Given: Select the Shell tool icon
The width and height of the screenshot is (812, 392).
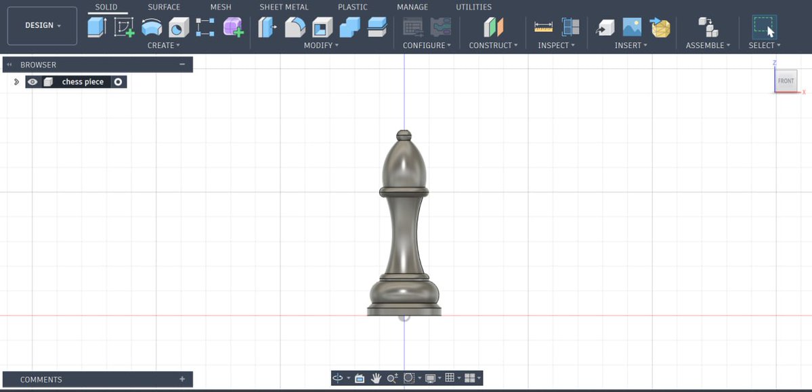Looking at the screenshot, I should pos(322,28).
